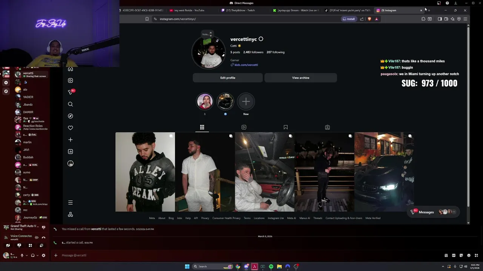483x271 pixels.
Task: Open Spotify from Windows taskbar
Action: 271,266
